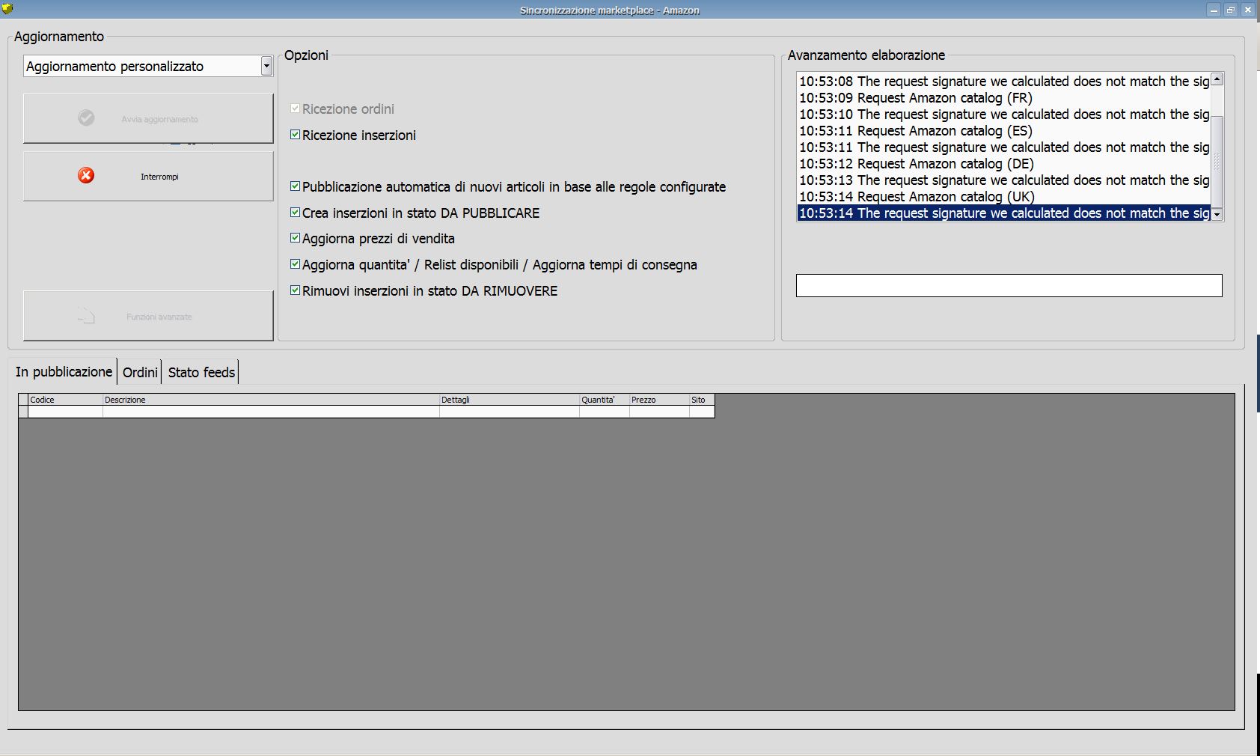
Task: Click the empty Codice cell in the grid
Action: (65, 412)
